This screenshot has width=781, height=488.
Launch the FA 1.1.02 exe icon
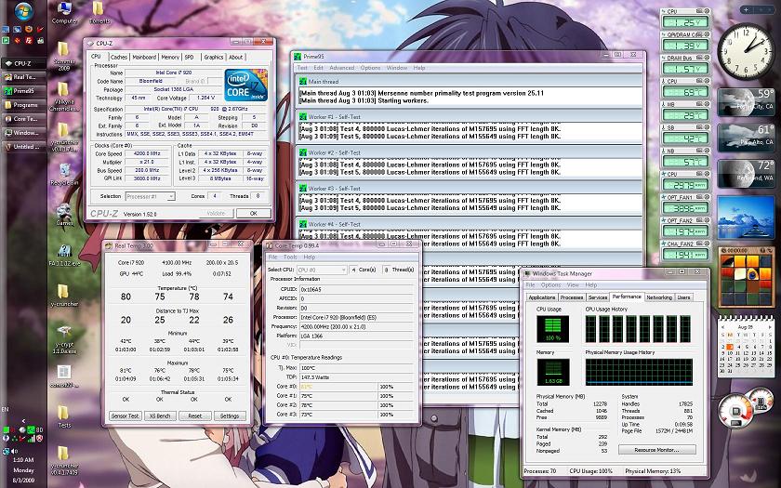[64, 255]
